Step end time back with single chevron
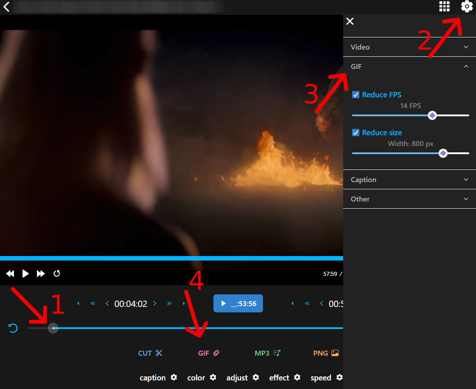Screen dimensions: 476x389 coord(322,303)
